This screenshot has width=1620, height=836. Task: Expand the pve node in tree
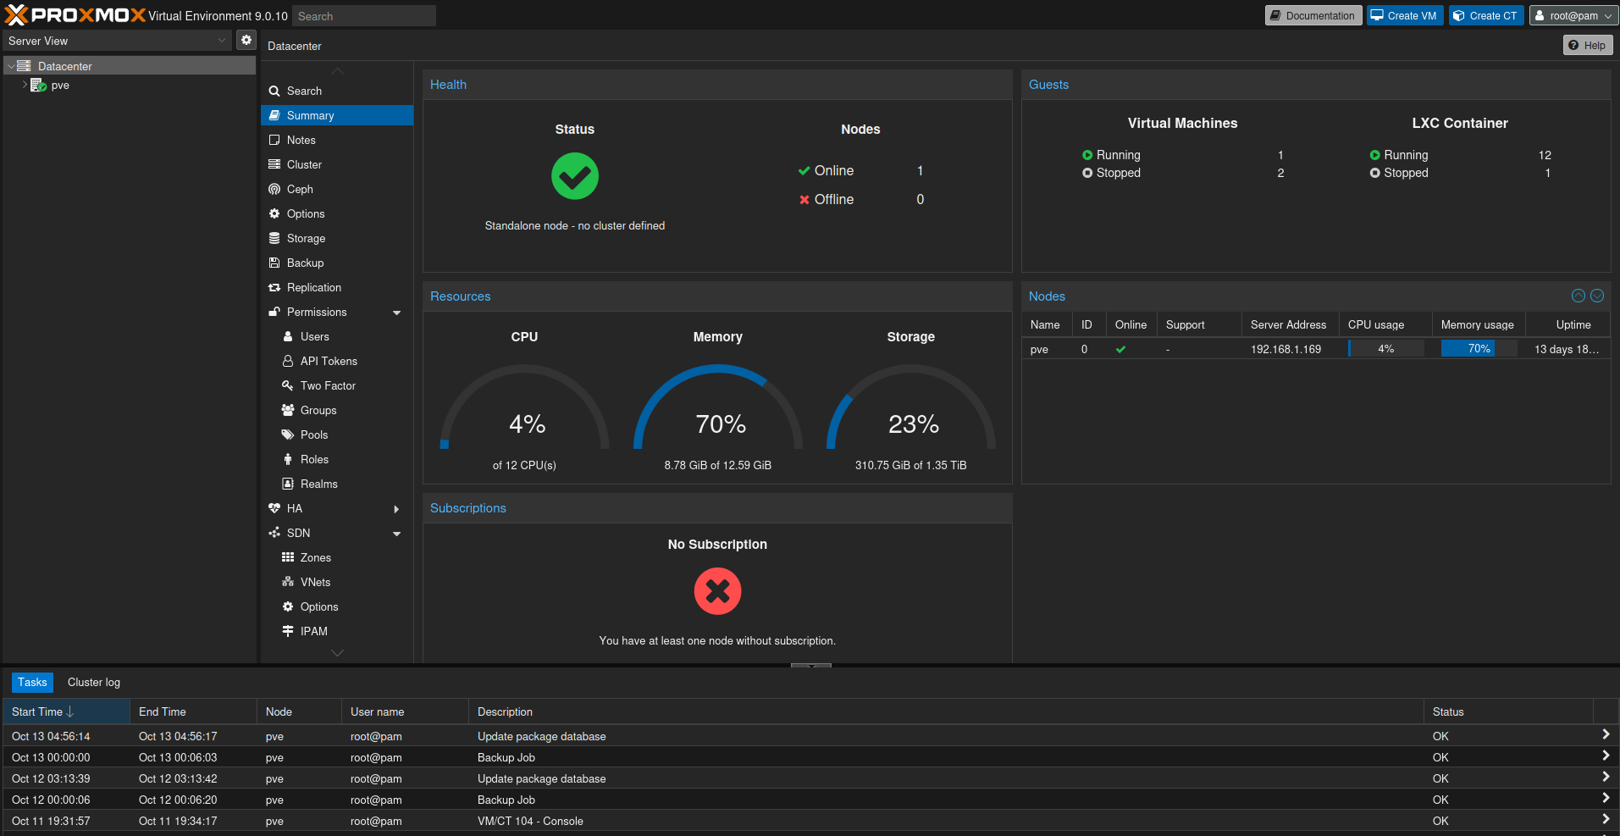click(25, 85)
